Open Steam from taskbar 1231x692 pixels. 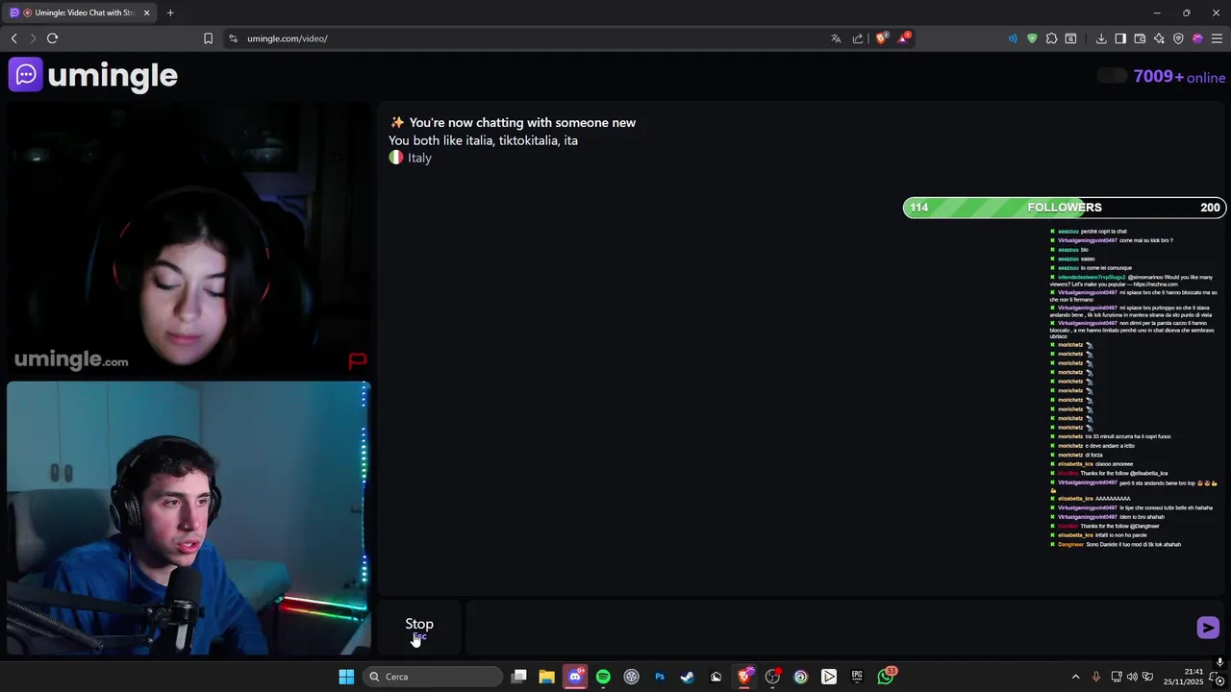(688, 677)
